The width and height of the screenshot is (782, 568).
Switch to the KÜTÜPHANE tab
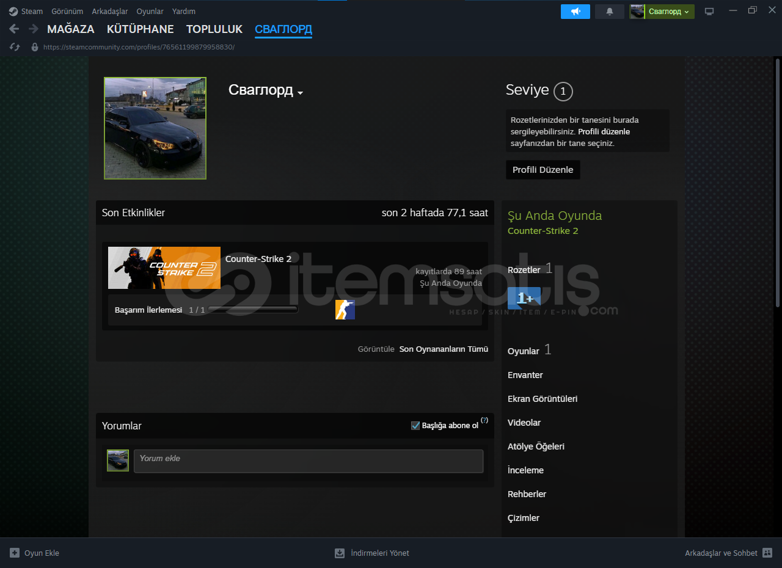point(141,29)
